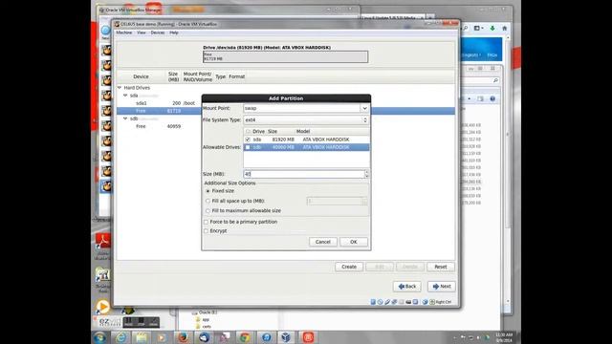
Task: Click the network adapter icon in VM status bar
Action: click(394, 302)
